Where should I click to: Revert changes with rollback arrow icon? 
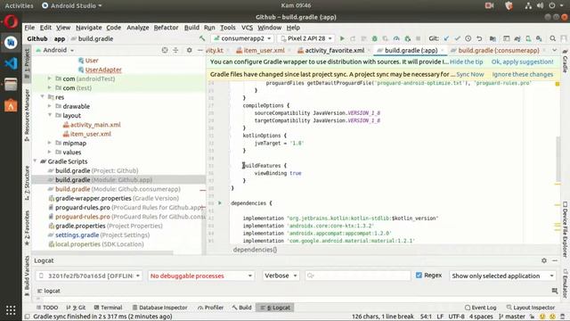479,38
